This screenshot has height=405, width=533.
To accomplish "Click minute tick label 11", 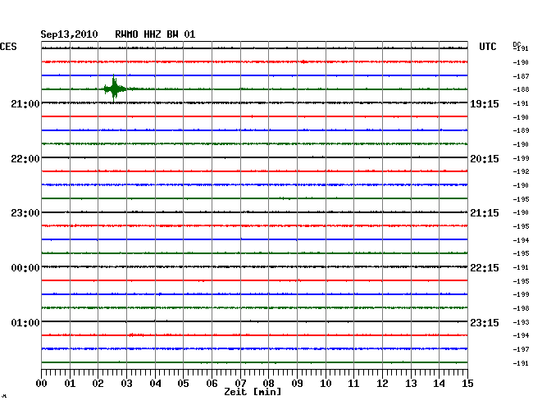I will (x=353, y=384).
